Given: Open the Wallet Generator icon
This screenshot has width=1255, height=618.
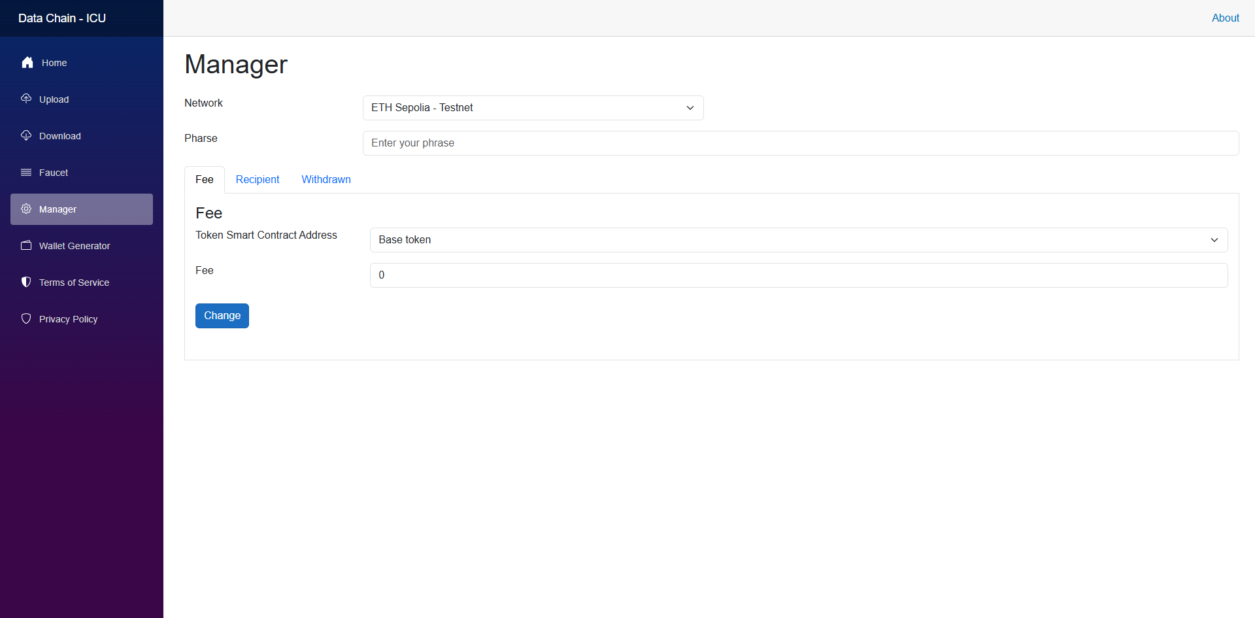Looking at the screenshot, I should pyautogui.click(x=25, y=245).
